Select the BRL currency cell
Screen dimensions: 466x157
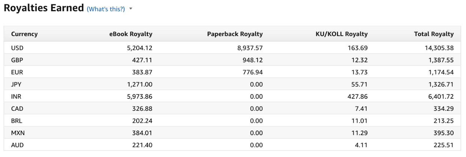17,121
